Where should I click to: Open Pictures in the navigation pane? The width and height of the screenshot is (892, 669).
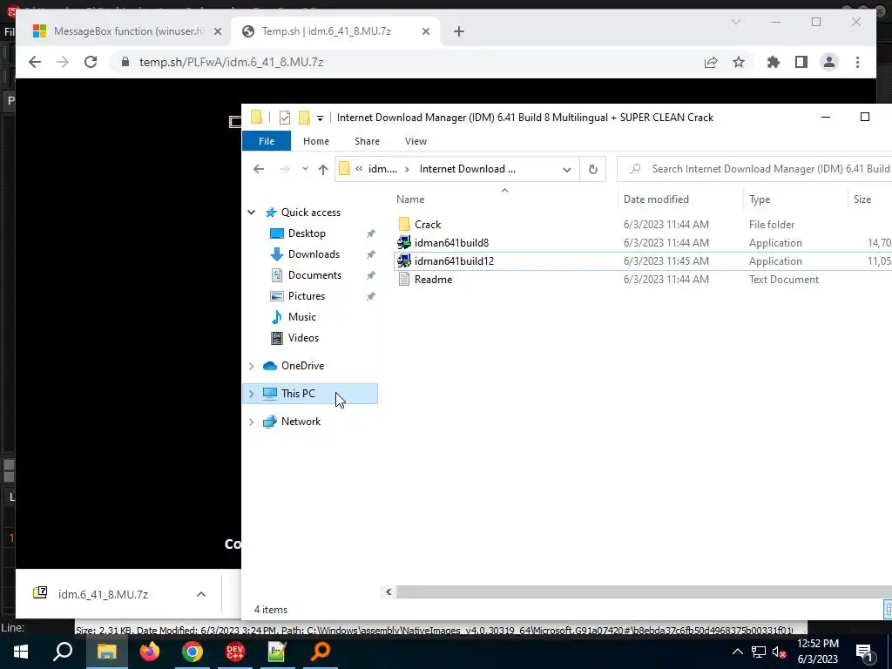coord(306,296)
